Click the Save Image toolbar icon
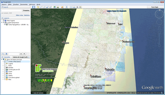 (77, 7)
